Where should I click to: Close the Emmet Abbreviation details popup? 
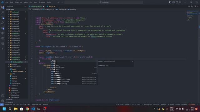coord(132,62)
